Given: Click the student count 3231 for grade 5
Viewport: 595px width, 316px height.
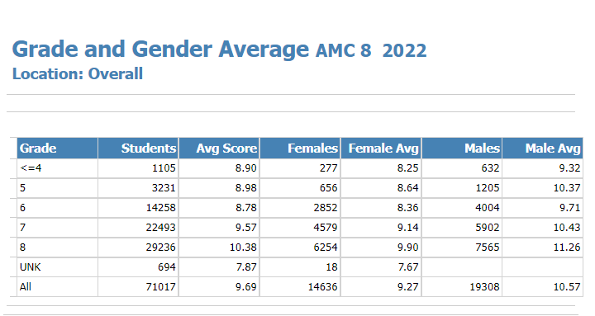Looking at the screenshot, I should coord(164,188).
